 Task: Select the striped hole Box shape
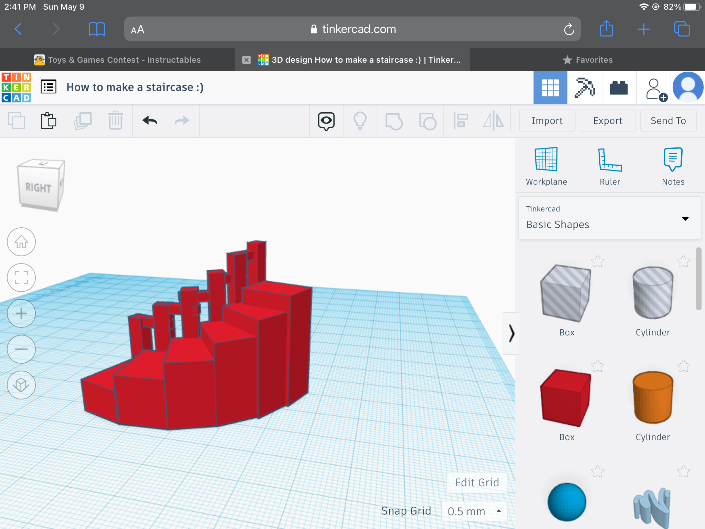coord(566,293)
